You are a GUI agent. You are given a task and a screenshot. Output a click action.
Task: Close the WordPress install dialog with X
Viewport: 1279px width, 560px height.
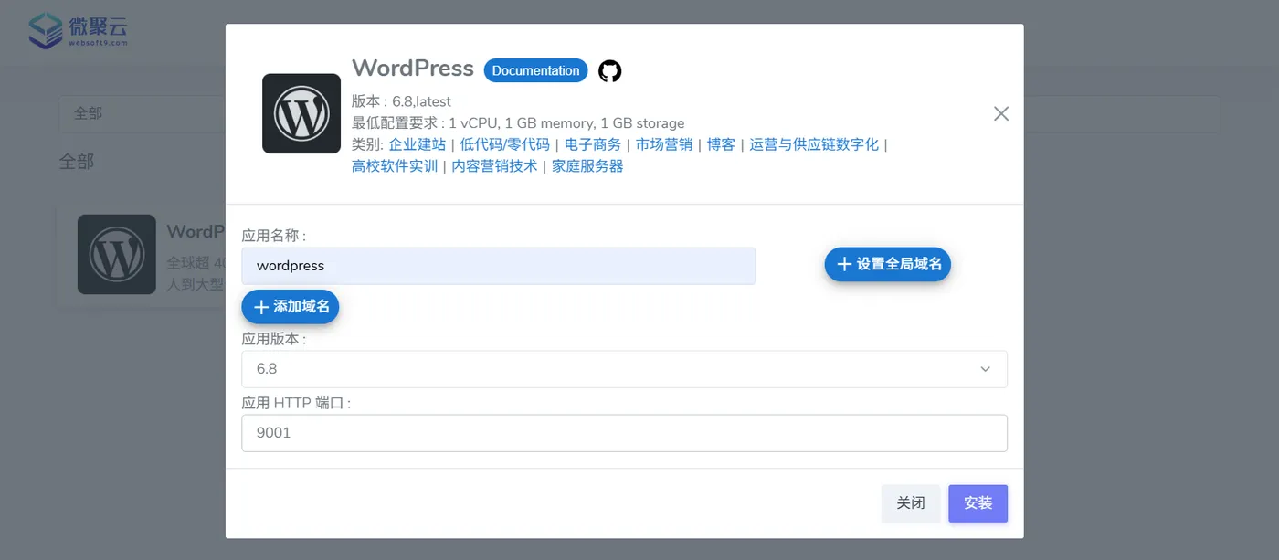[1001, 113]
